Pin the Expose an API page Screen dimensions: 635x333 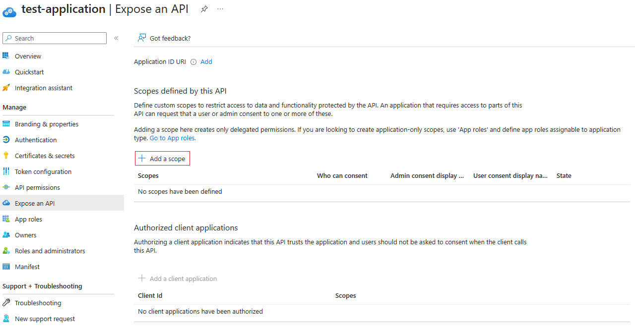[x=204, y=9]
